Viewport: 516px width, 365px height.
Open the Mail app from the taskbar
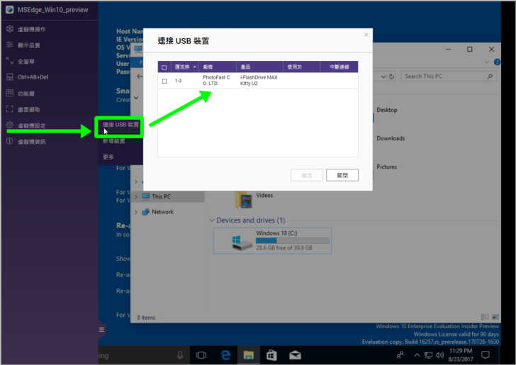[295, 355]
